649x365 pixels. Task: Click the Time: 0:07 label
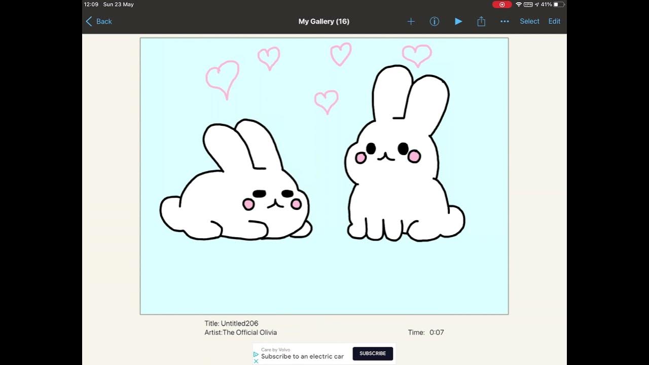426,333
